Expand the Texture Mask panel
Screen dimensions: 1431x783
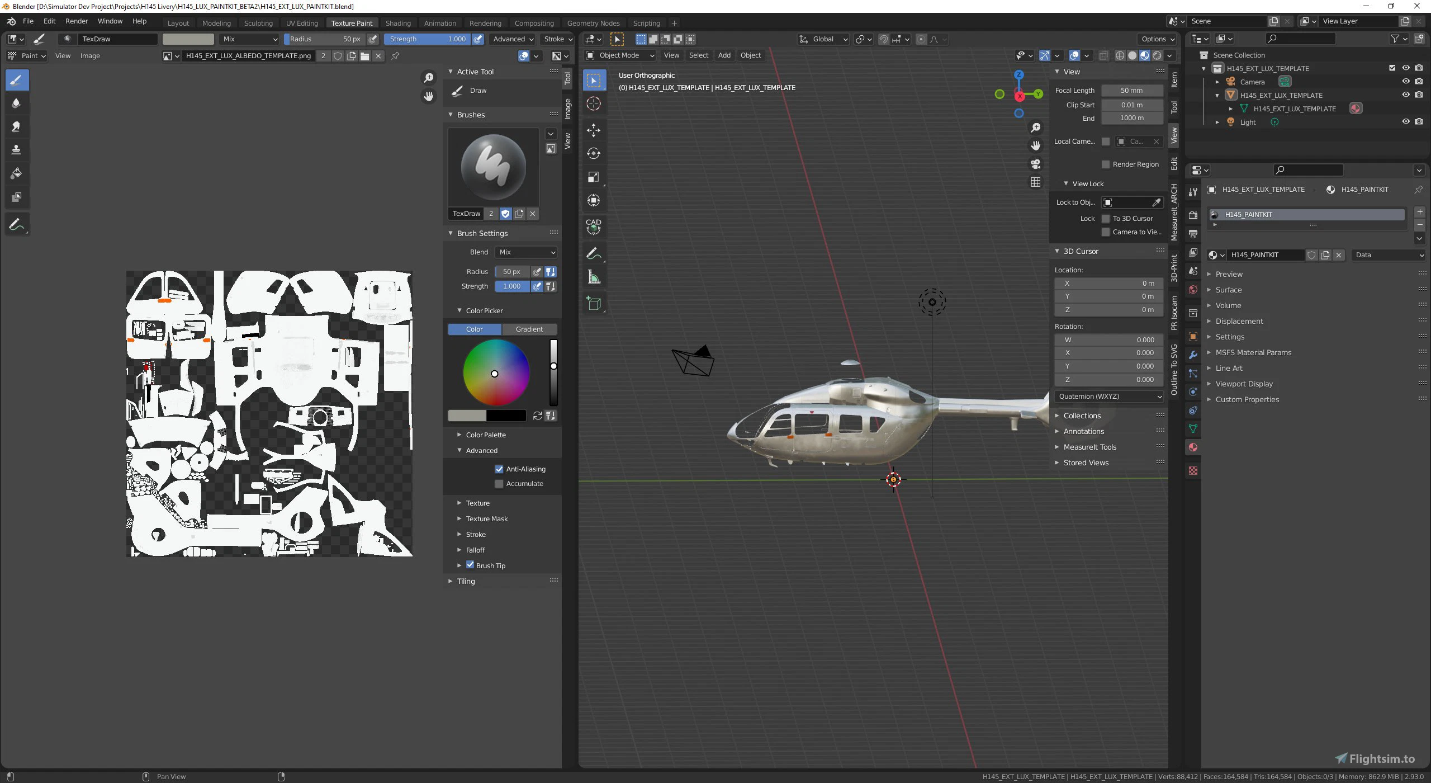(x=486, y=519)
